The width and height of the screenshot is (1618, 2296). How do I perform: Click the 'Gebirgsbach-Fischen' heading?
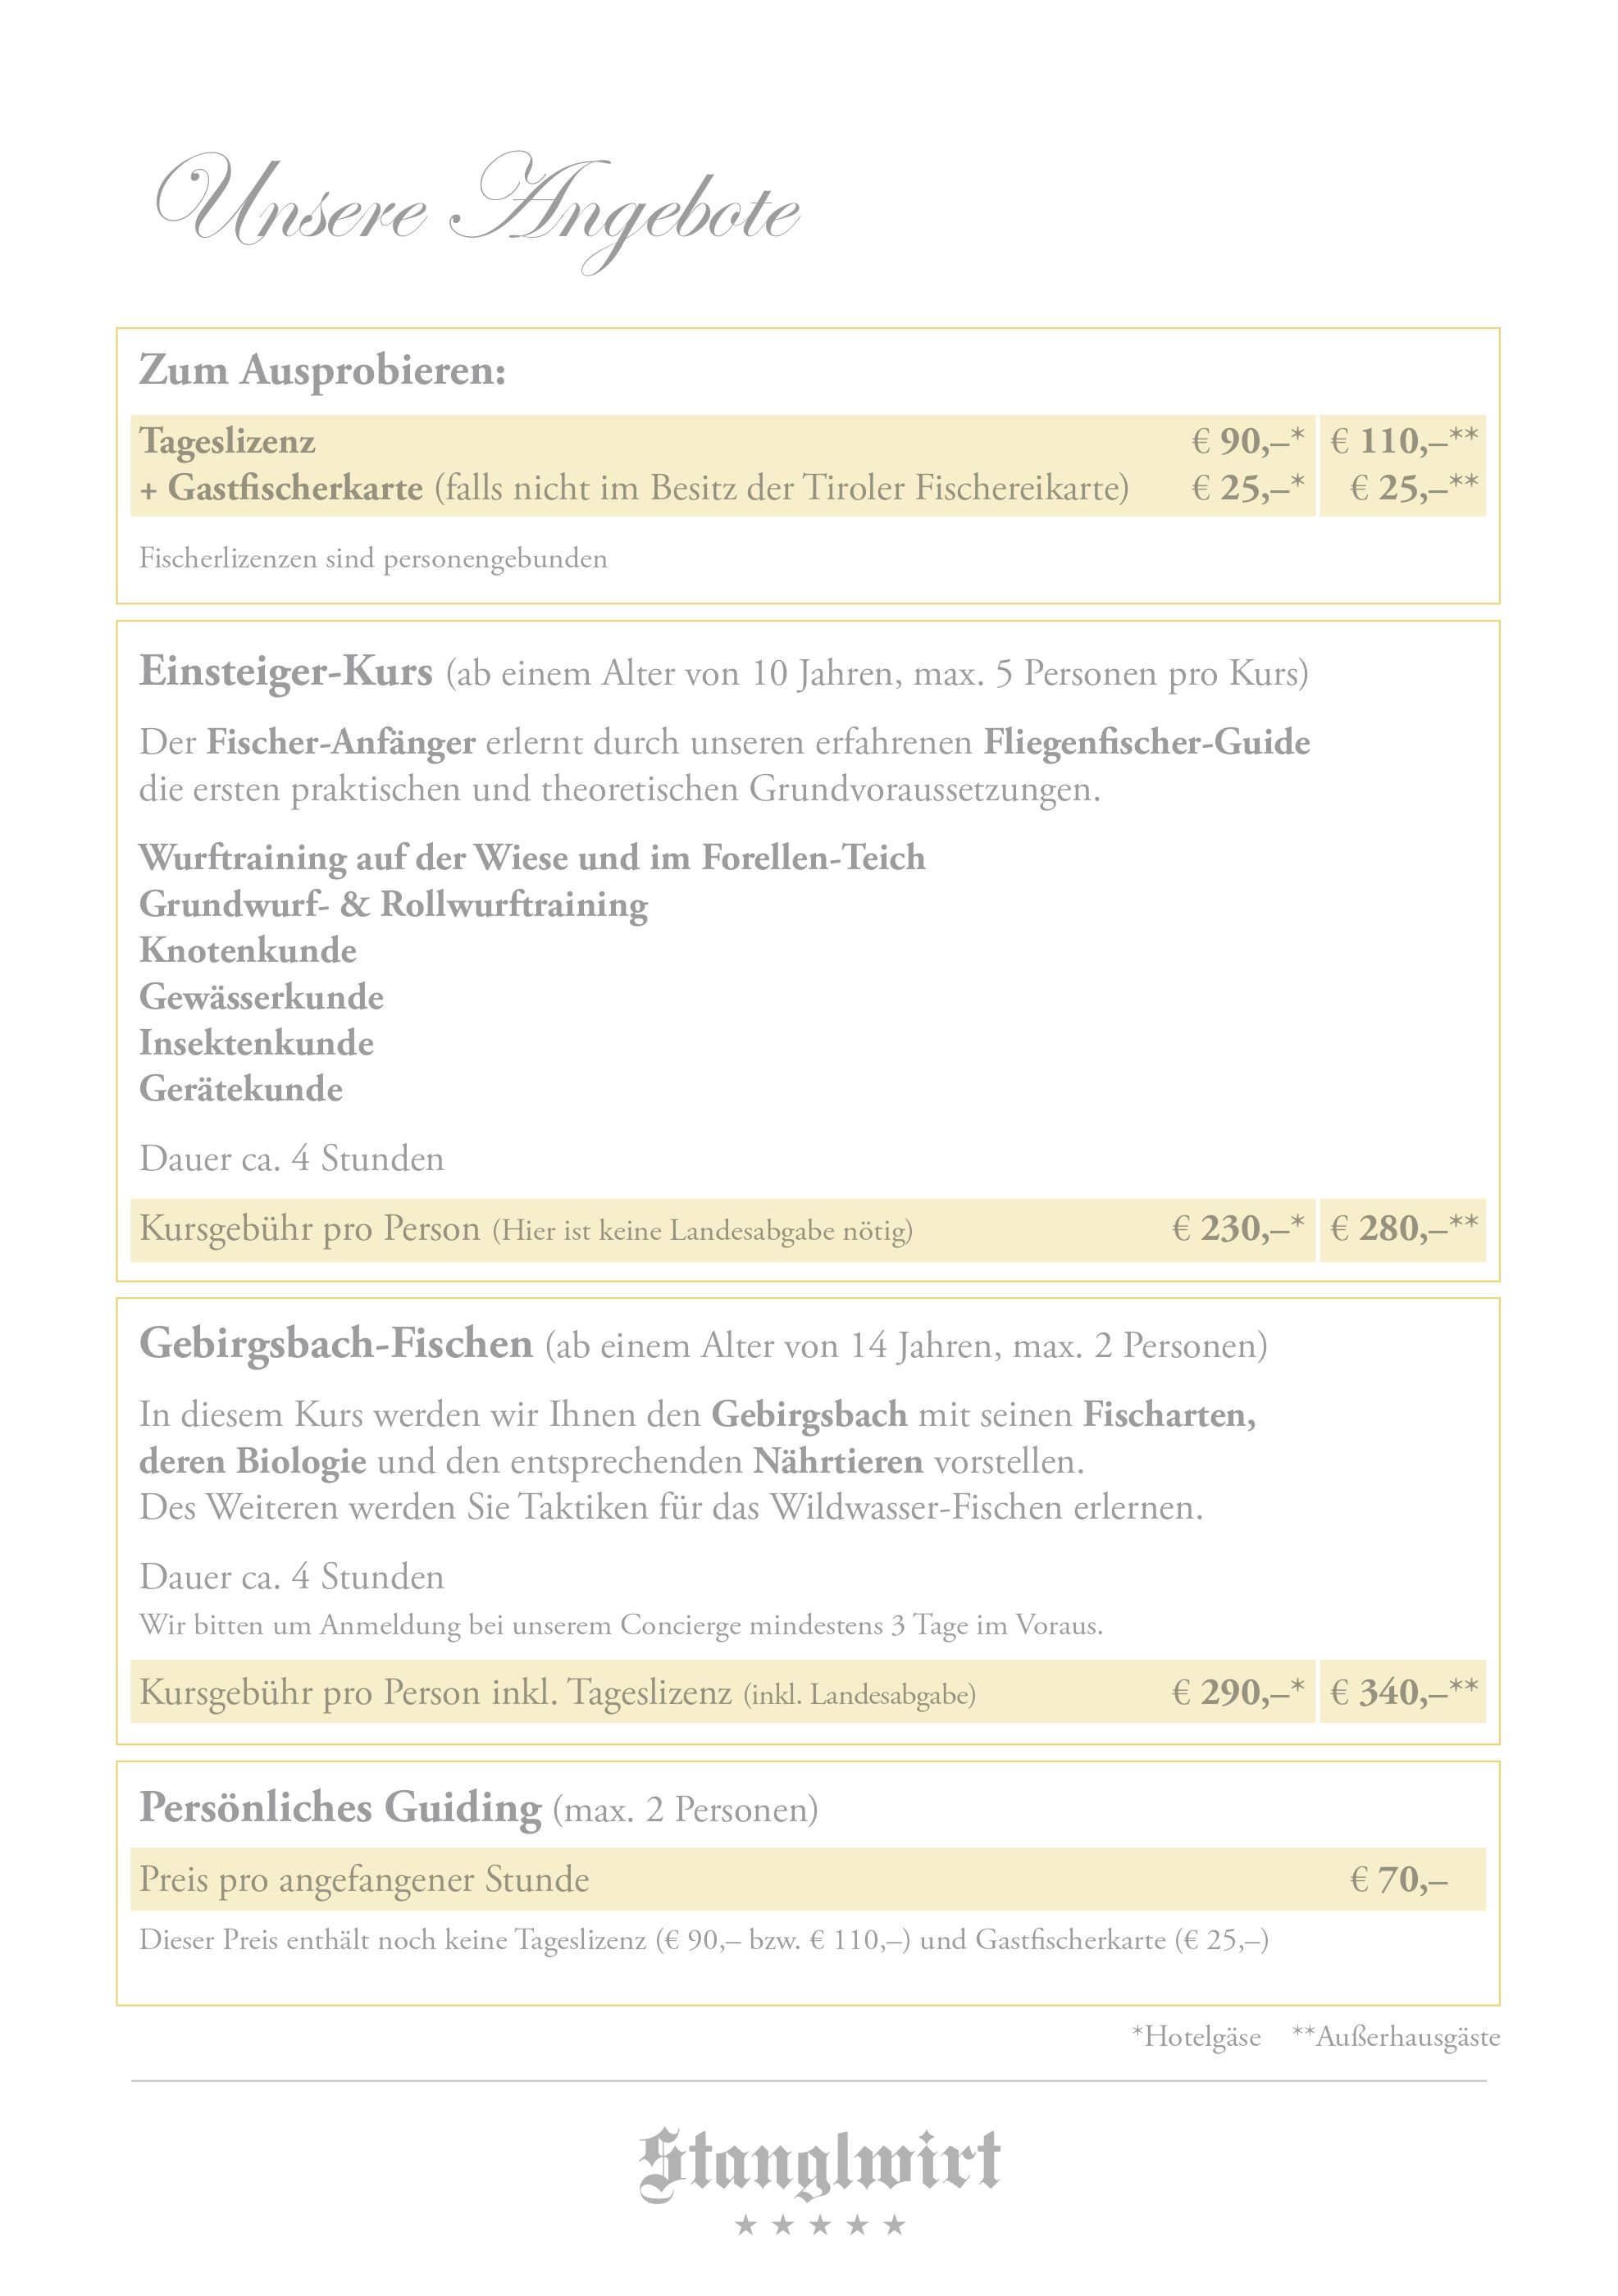(336, 1344)
